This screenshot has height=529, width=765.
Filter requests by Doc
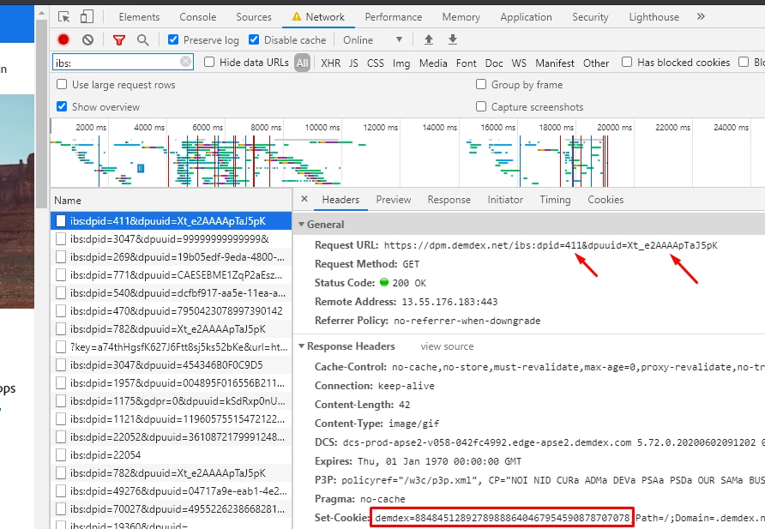(494, 63)
